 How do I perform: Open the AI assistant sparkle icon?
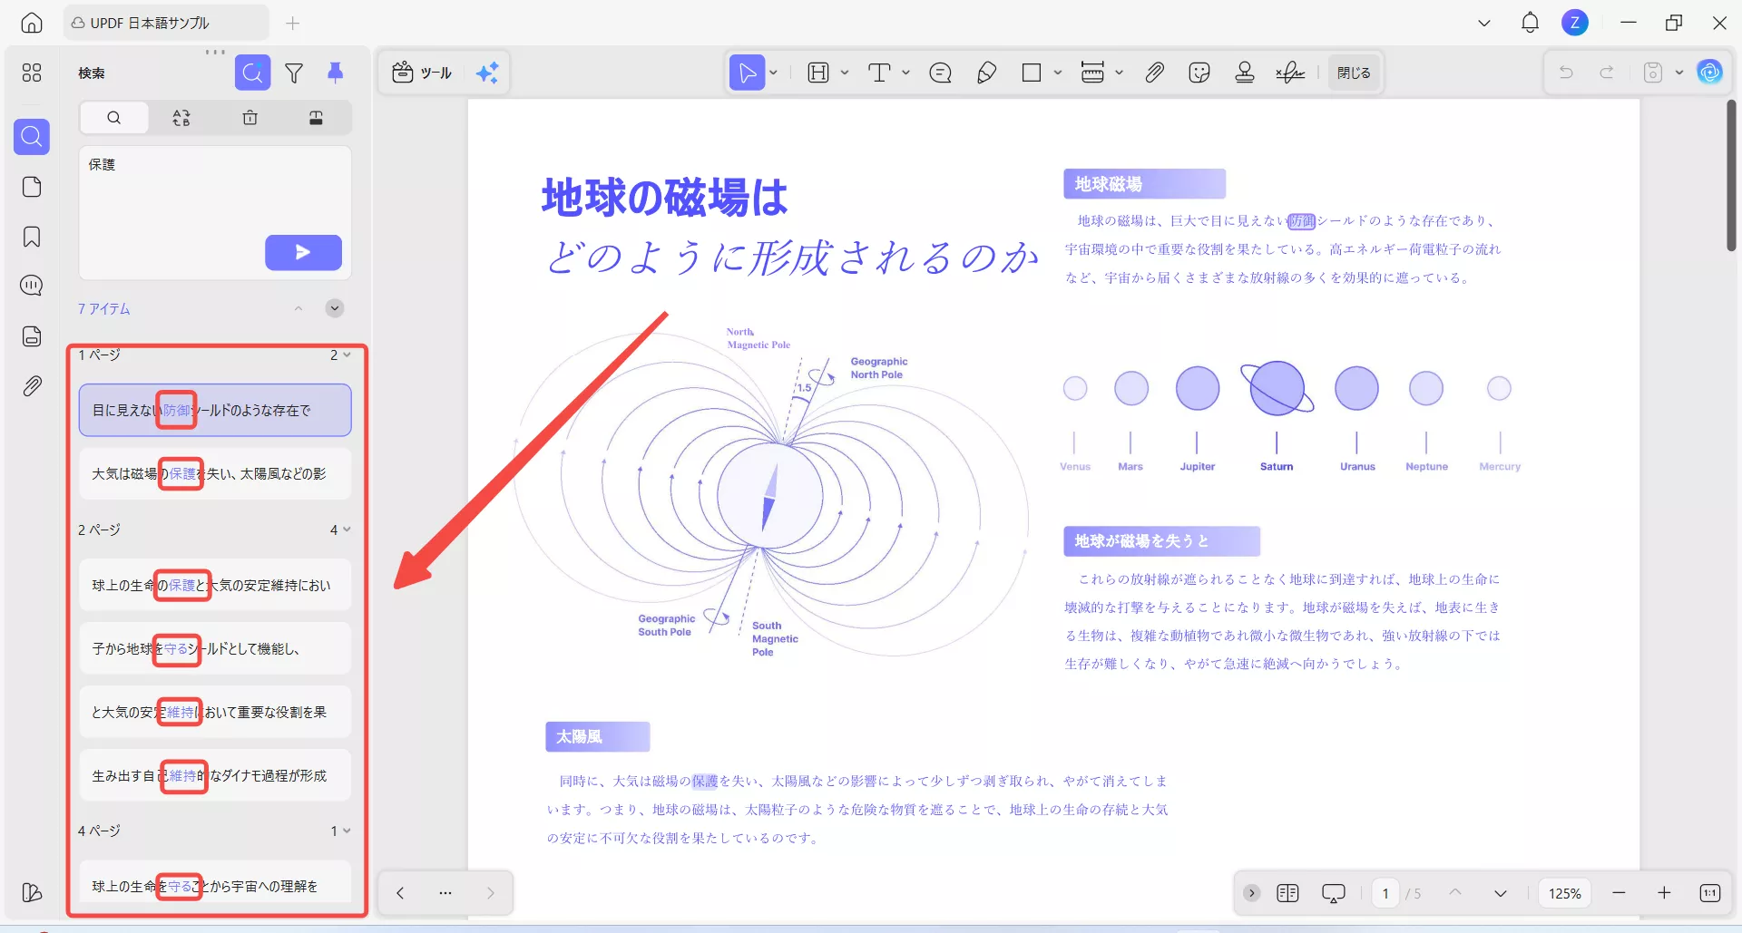coord(487,73)
